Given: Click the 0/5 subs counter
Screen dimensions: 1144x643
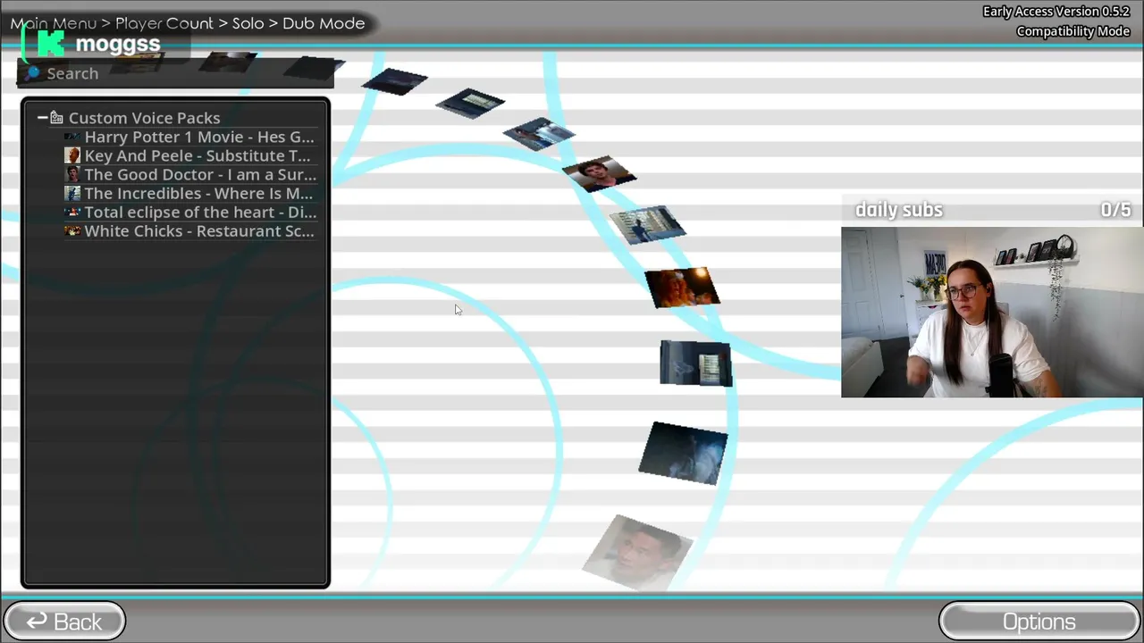Looking at the screenshot, I should point(1115,210).
